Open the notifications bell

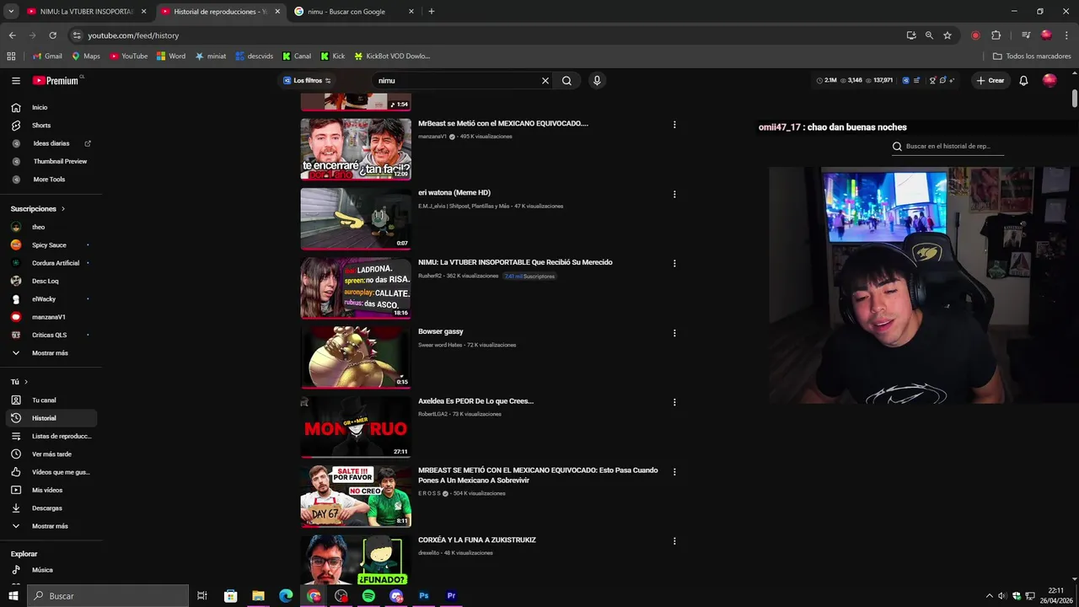pos(1023,81)
